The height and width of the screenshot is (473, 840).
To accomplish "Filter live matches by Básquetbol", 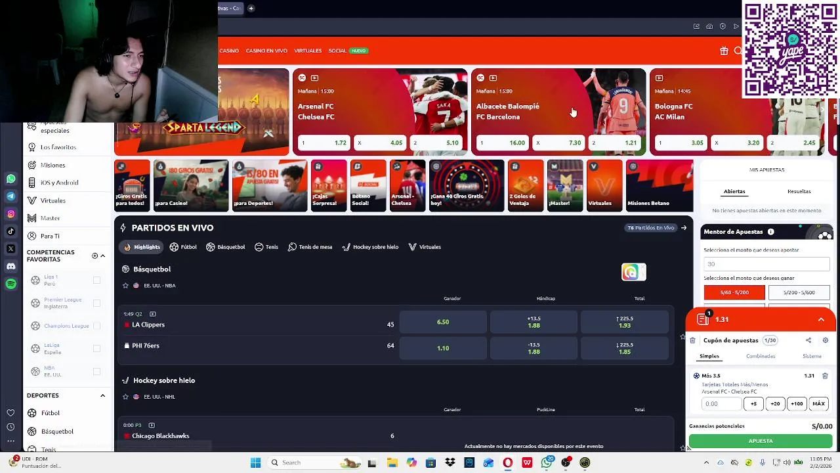I will click(x=225, y=247).
